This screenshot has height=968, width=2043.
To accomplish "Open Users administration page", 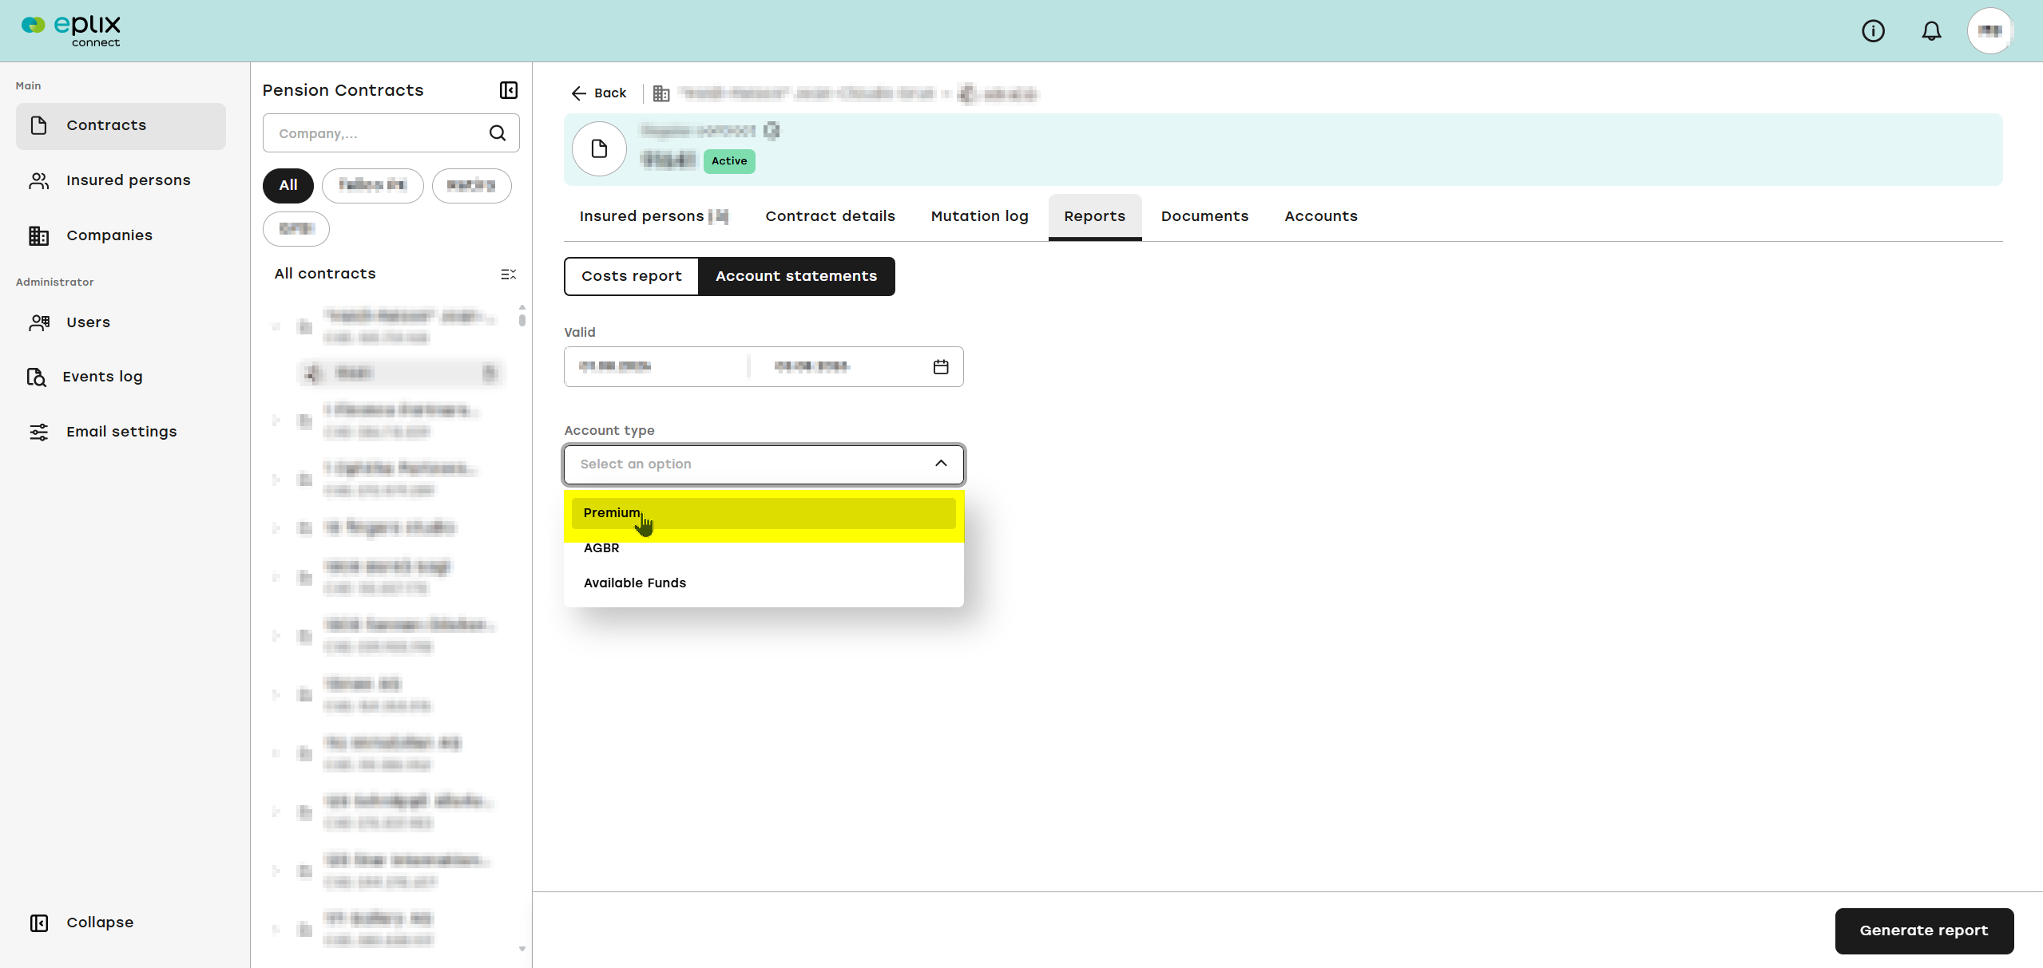I will pos(121,322).
